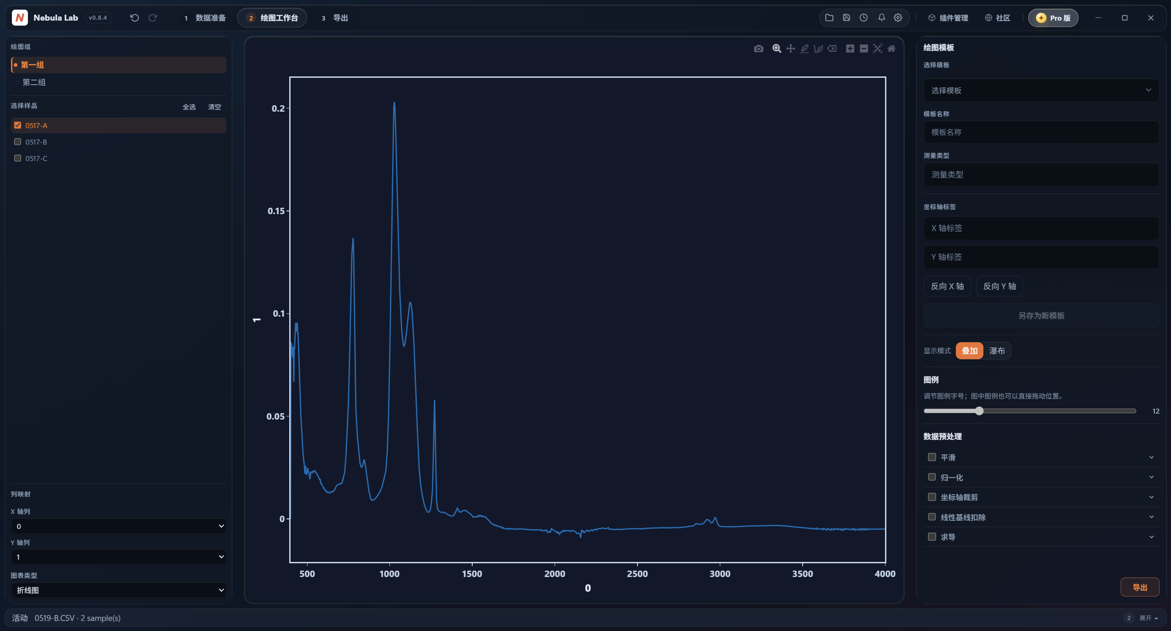Click the camera icon to download the plot
Screen dimensions: 1171x631
758,49
